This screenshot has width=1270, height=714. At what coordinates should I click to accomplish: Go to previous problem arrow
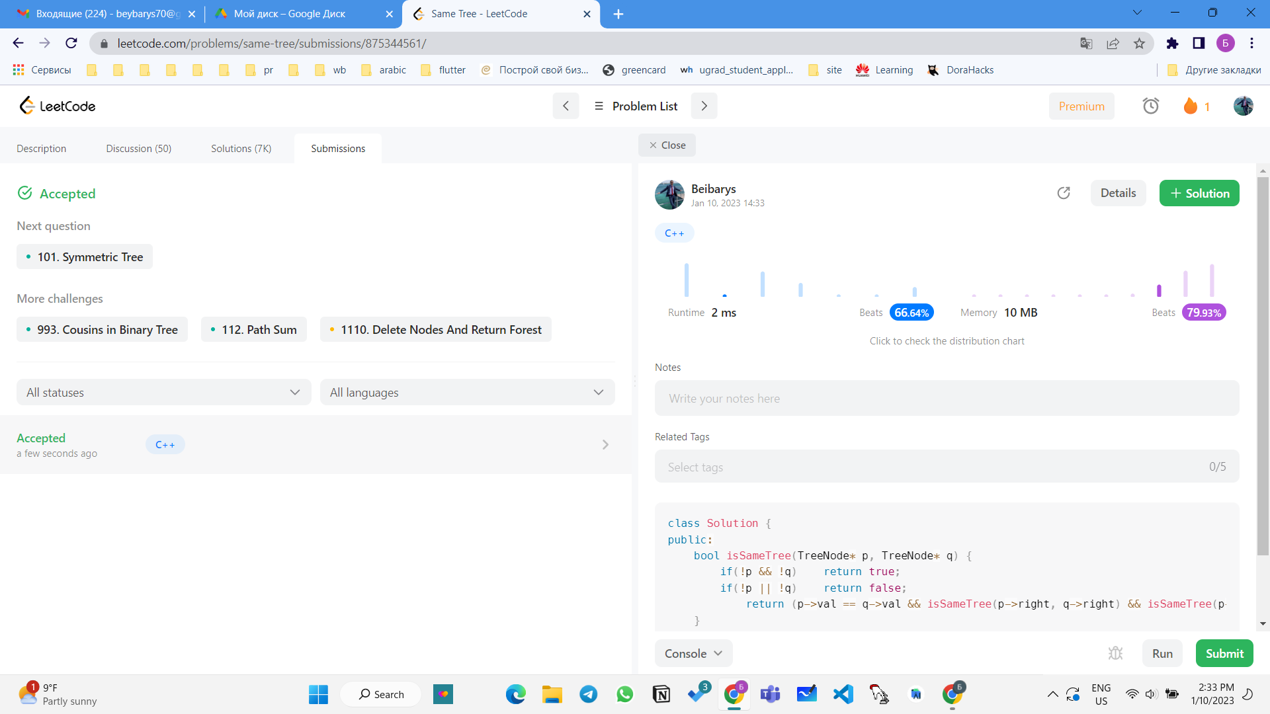point(566,106)
